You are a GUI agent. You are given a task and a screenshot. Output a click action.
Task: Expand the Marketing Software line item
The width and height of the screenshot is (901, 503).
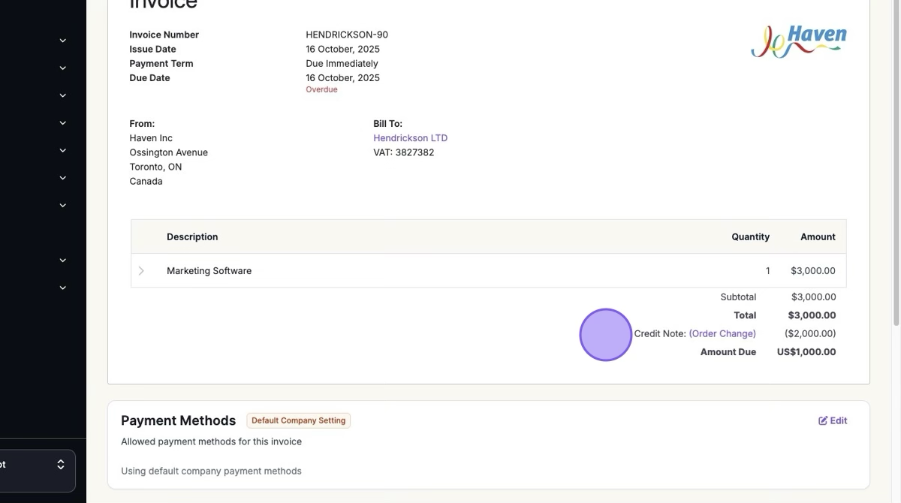(x=141, y=271)
